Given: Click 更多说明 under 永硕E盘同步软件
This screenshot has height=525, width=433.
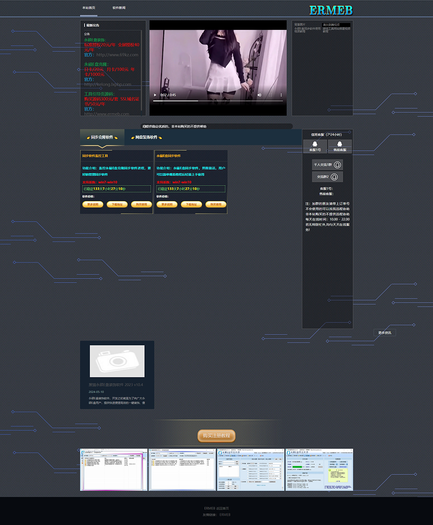Looking at the screenshot, I should coord(167,204).
